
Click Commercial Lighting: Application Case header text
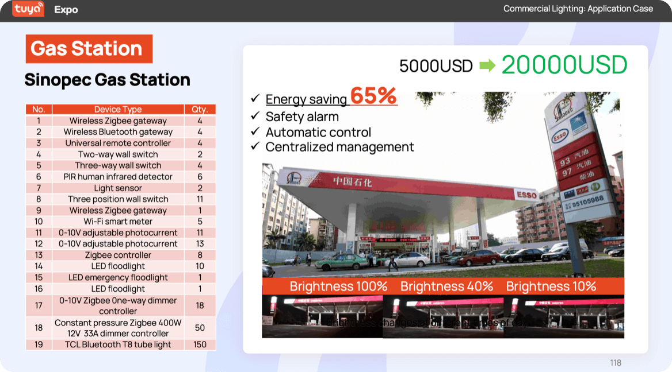(x=578, y=9)
